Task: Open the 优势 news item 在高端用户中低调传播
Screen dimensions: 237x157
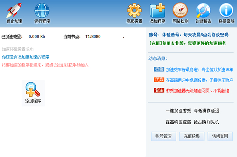Action: point(199,80)
